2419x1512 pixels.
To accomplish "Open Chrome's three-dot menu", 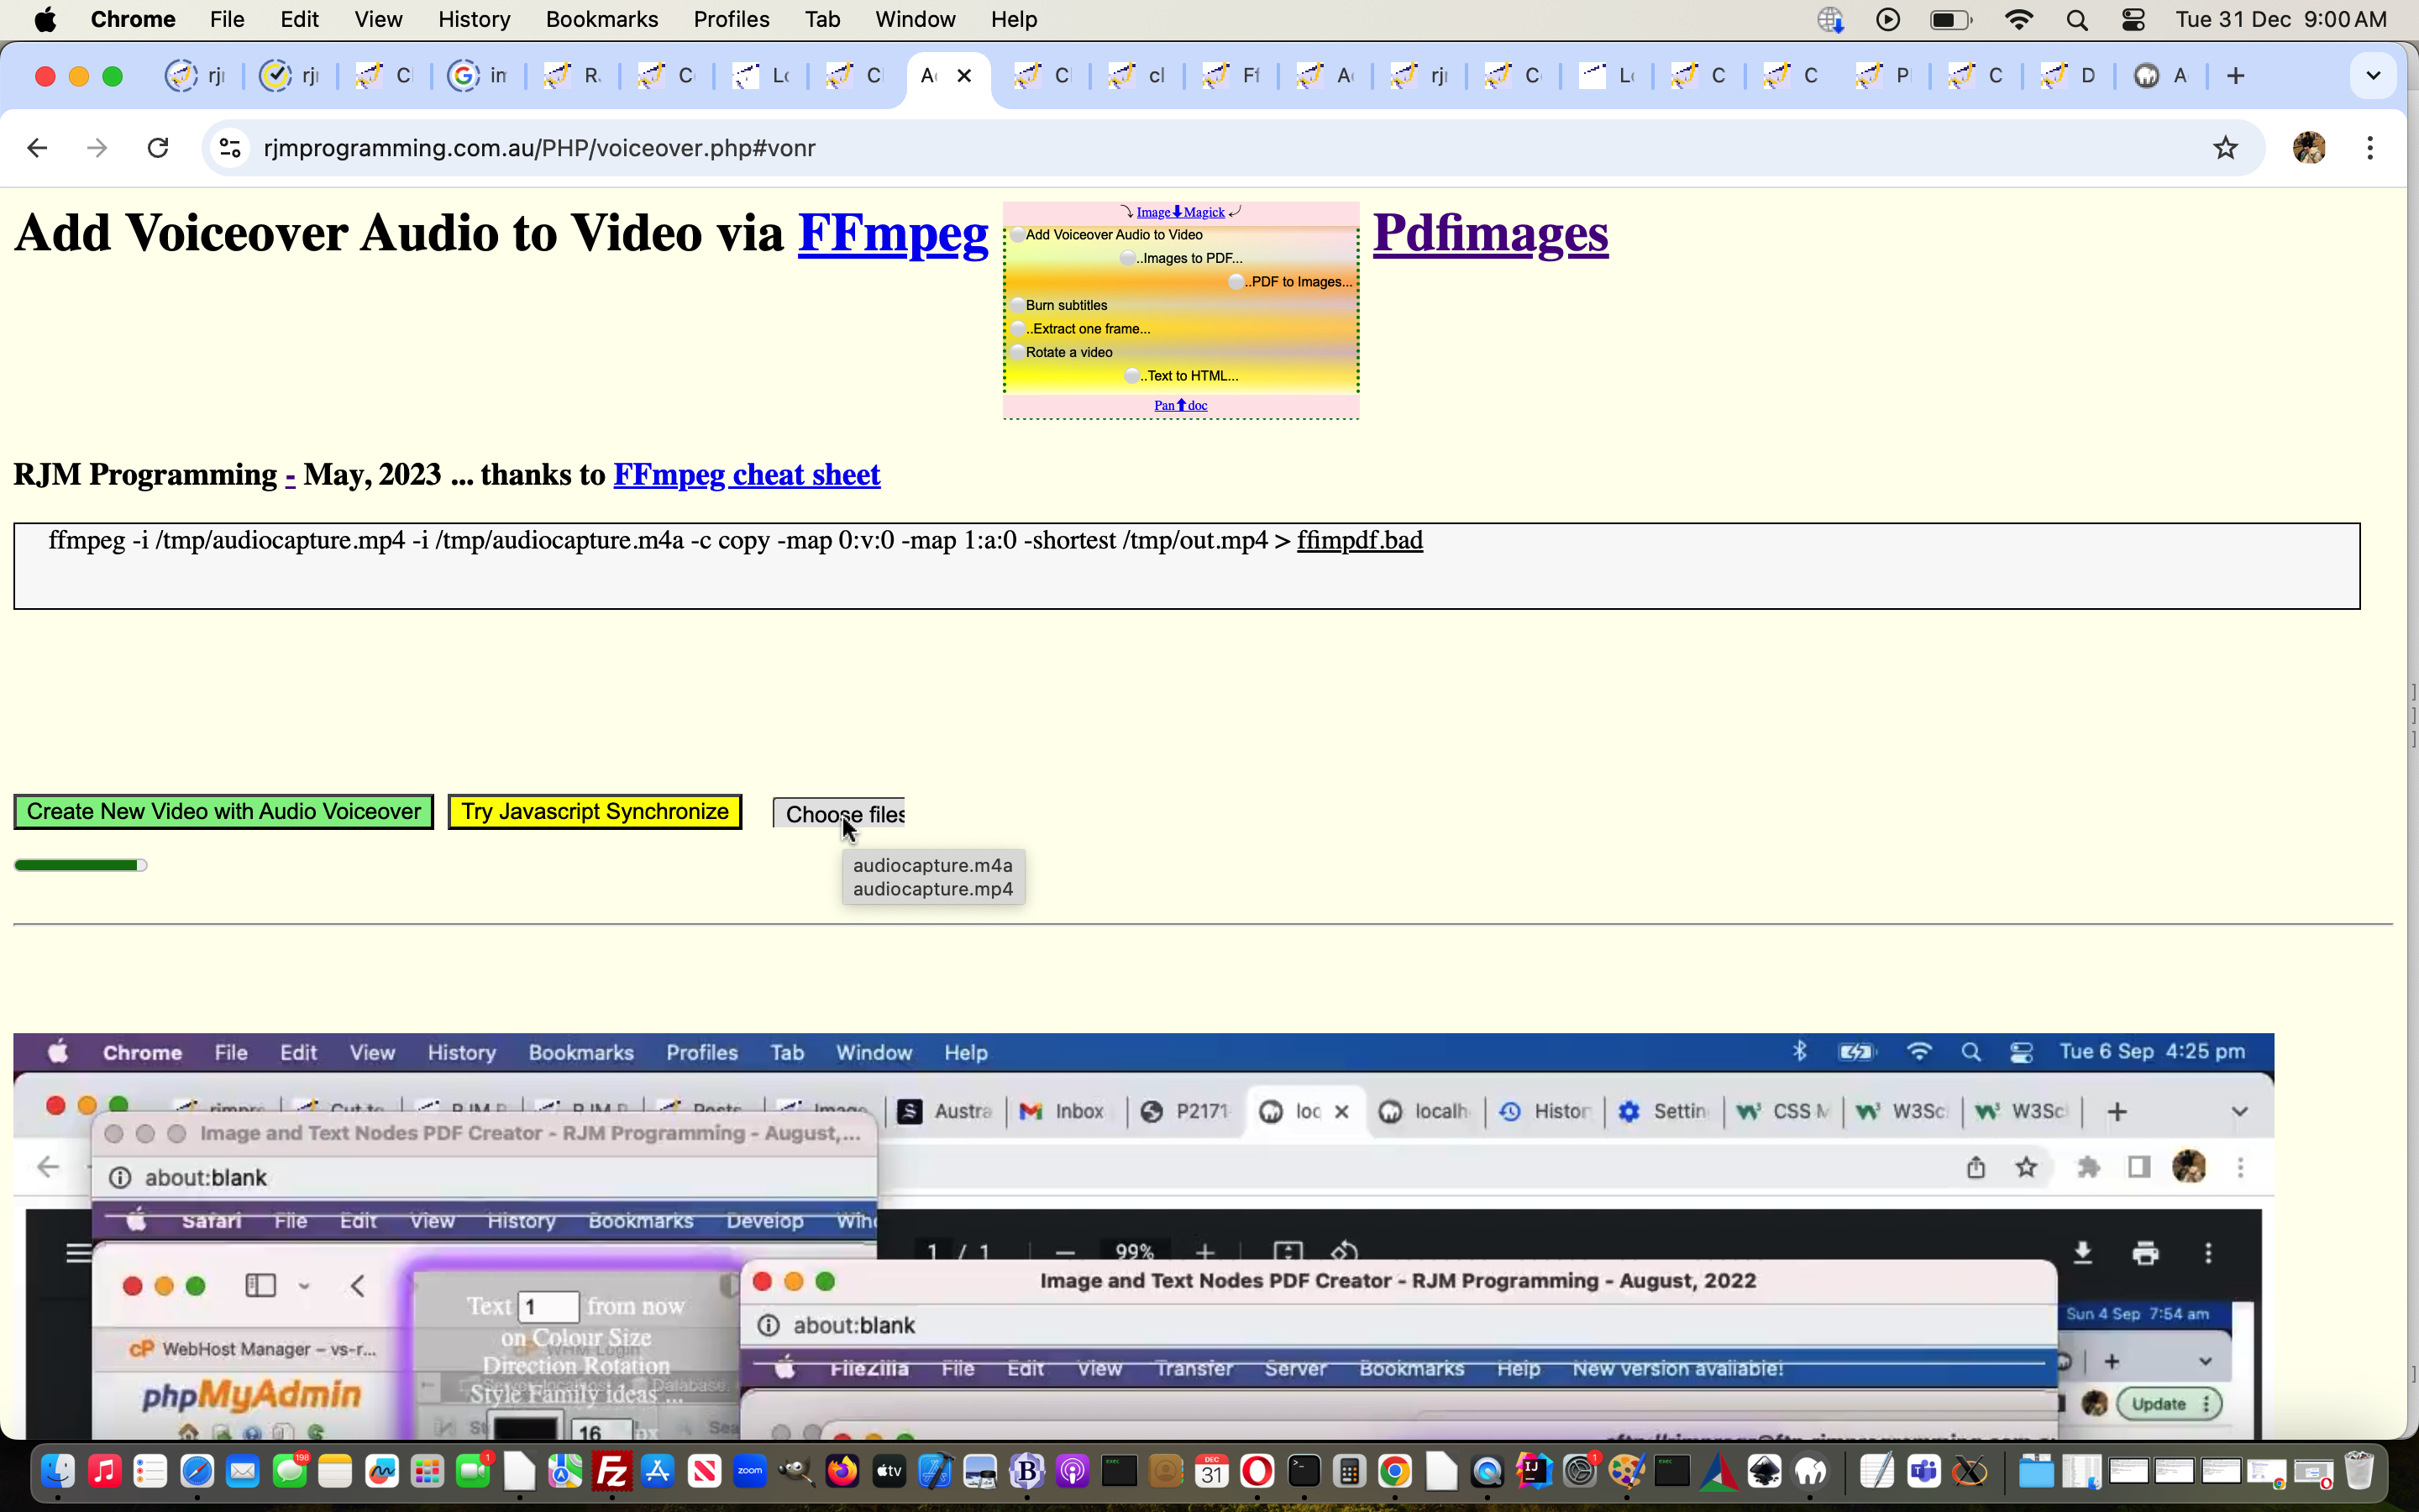I will [2370, 148].
